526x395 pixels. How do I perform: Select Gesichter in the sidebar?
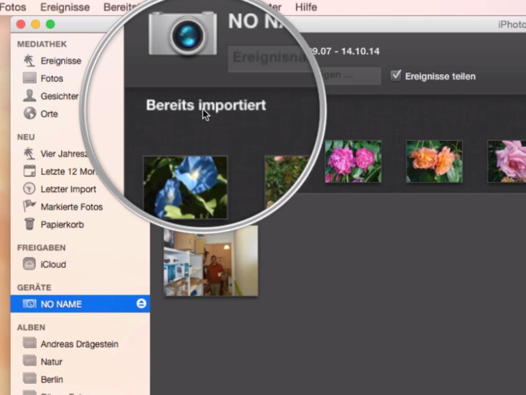[59, 96]
